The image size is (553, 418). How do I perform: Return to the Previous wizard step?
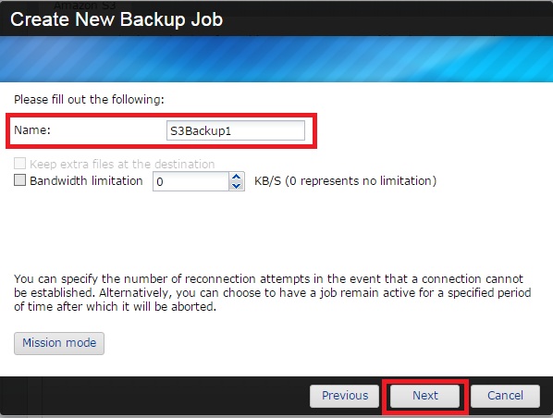(345, 396)
